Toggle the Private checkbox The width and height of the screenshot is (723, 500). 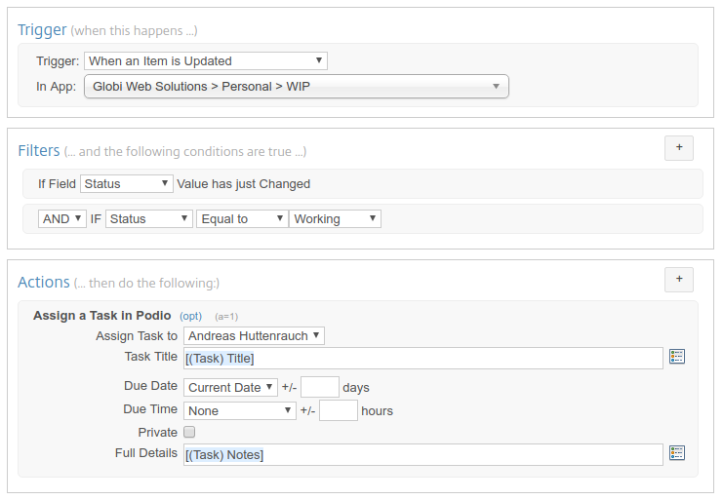point(189,432)
